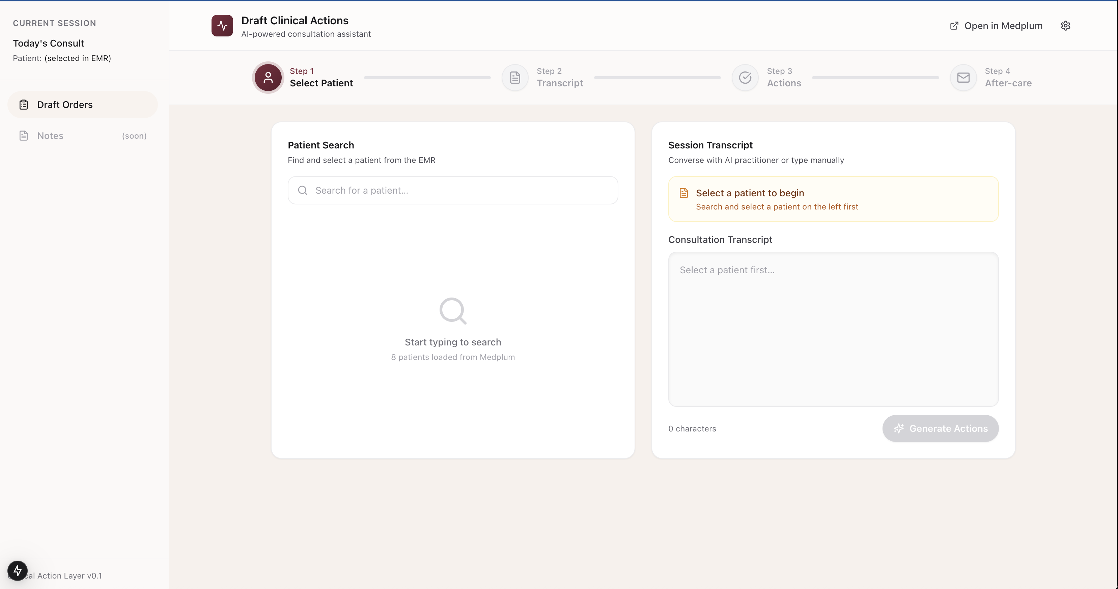This screenshot has width=1118, height=589.
Task: Click the Step 2 Transcript document icon
Action: pos(515,78)
